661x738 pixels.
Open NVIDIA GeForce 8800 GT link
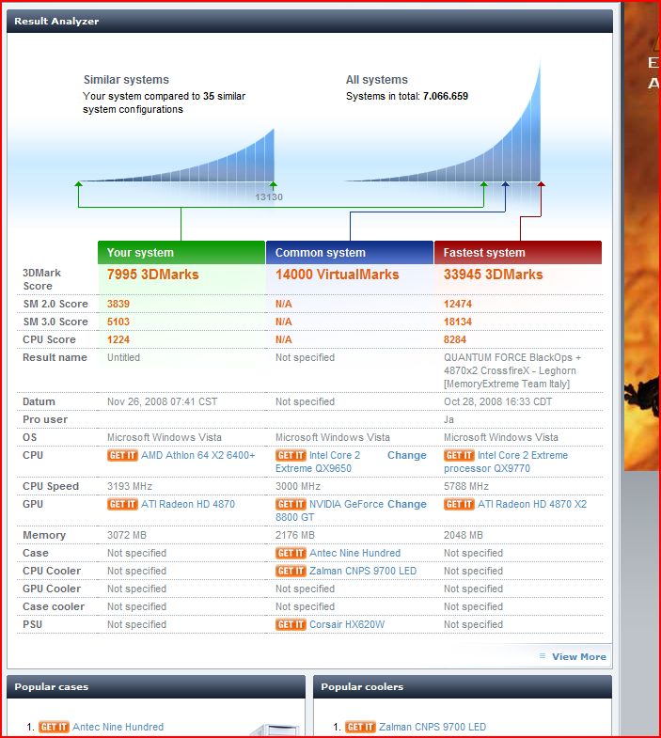coord(329,510)
